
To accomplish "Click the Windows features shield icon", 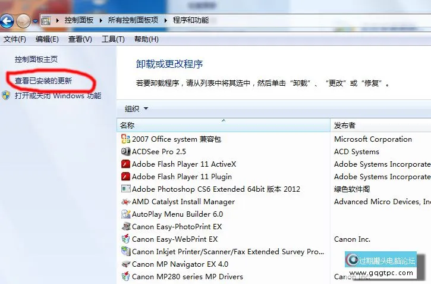I will [x=7, y=96].
